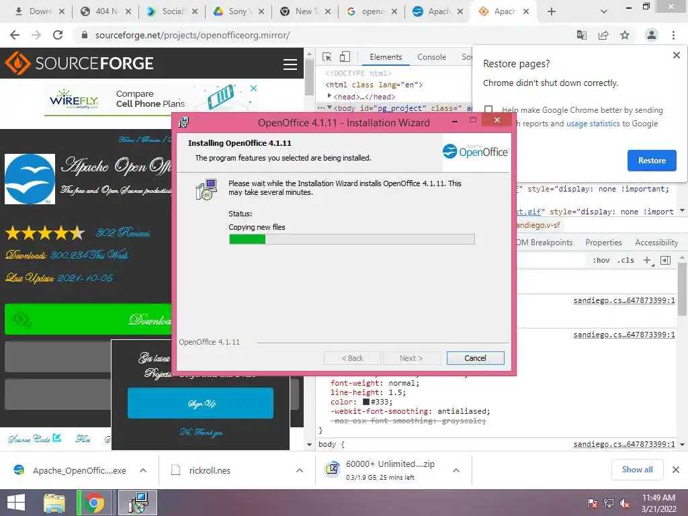
Task: Click the Chrome taskbar icon
Action: click(x=94, y=503)
